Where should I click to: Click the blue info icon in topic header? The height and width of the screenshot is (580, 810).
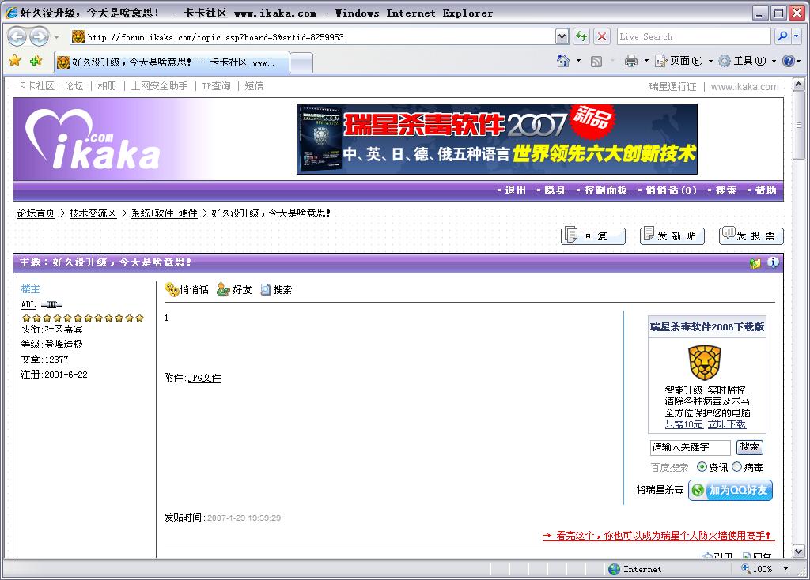pos(773,262)
